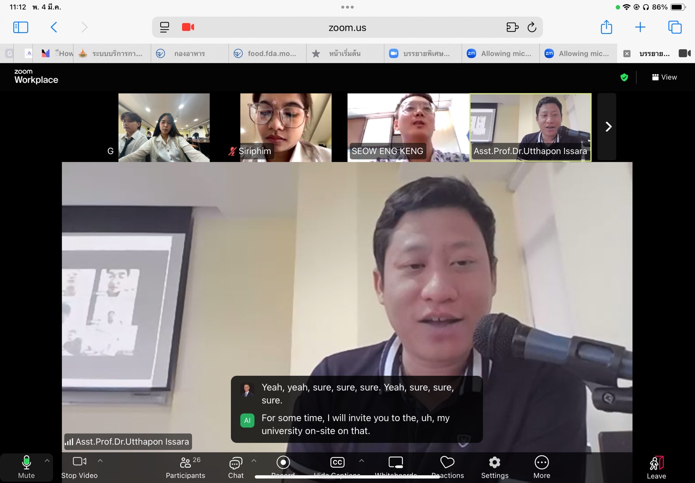
Task: Mute the microphone
Action: (26, 467)
